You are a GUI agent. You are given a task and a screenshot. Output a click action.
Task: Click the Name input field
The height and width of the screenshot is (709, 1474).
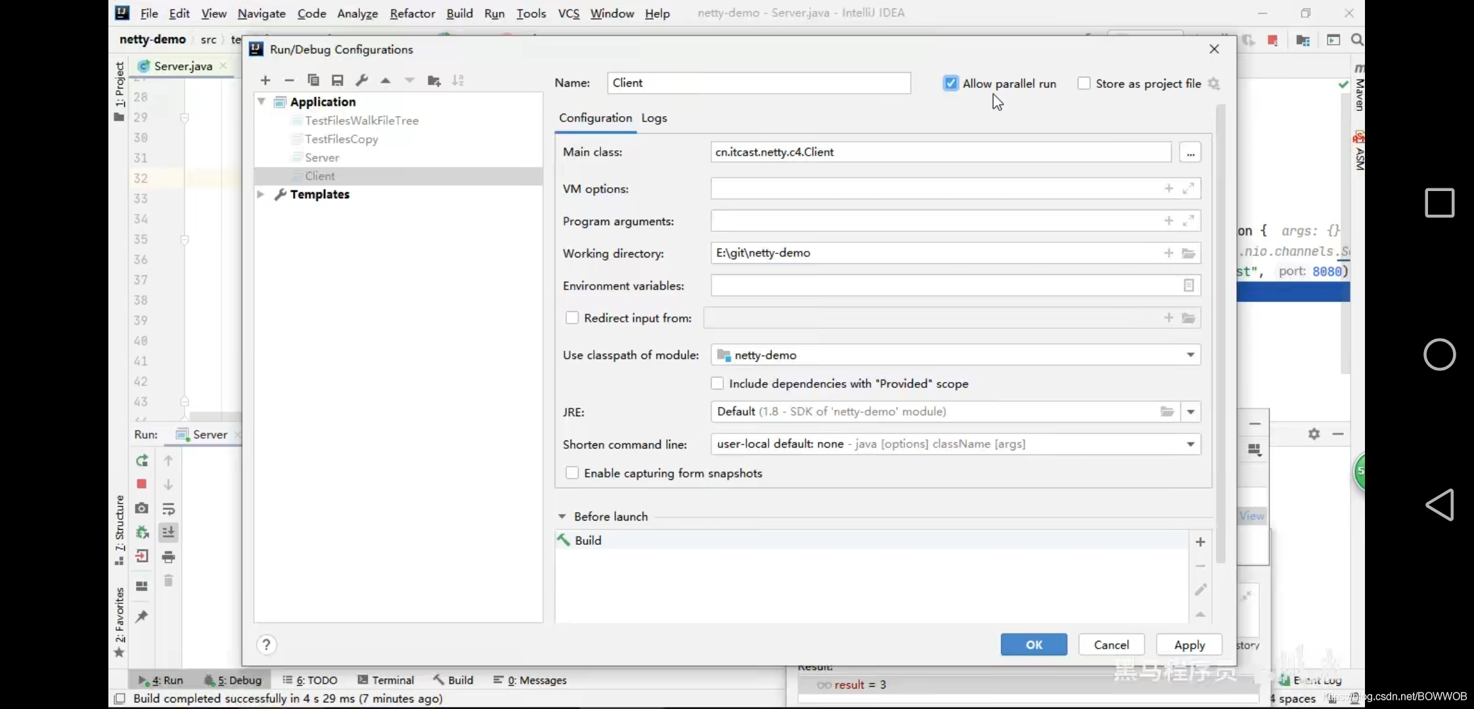[759, 83]
